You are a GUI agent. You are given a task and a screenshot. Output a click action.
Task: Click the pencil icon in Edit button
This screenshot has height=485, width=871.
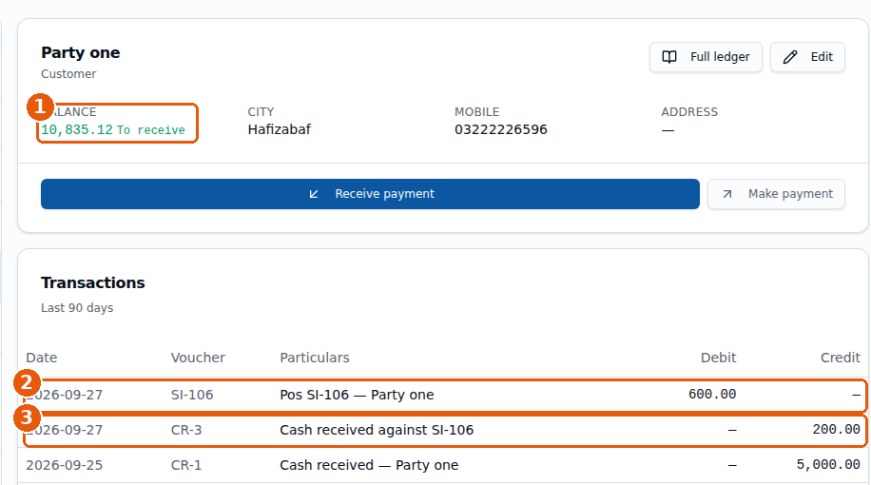click(x=790, y=57)
